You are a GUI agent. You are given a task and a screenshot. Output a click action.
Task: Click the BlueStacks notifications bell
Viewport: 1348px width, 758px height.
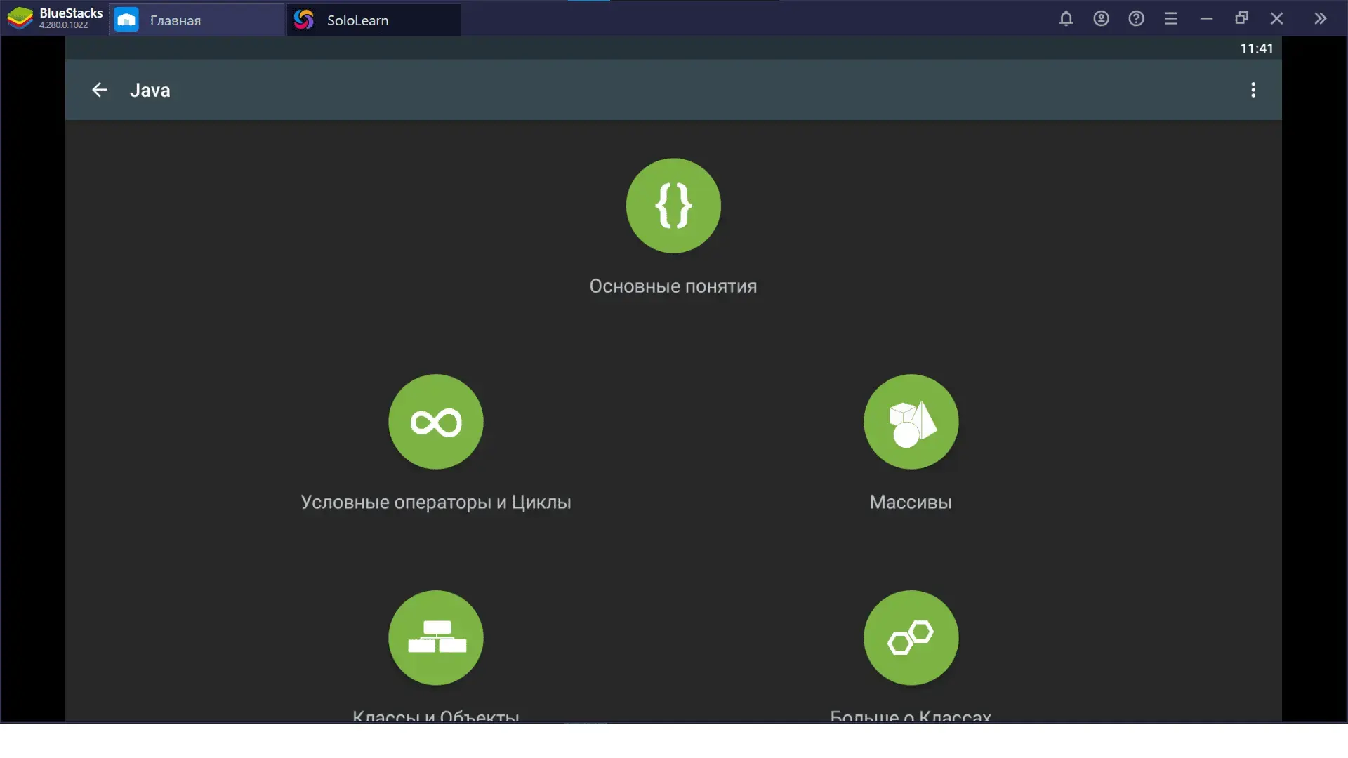1066,19
